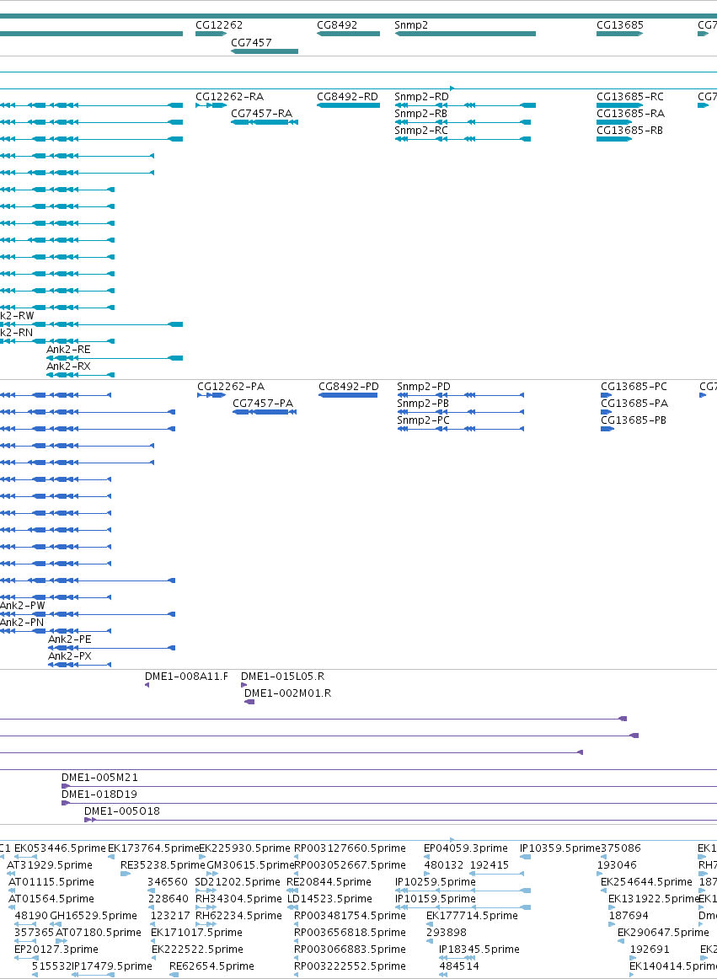This screenshot has width=717, height=979.
Task: Select the Snmp2-RB transcript label
Action: (420, 114)
